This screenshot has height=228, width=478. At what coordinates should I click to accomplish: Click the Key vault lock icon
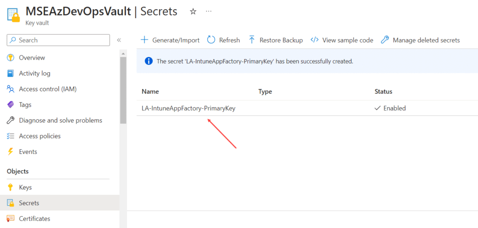click(x=13, y=15)
